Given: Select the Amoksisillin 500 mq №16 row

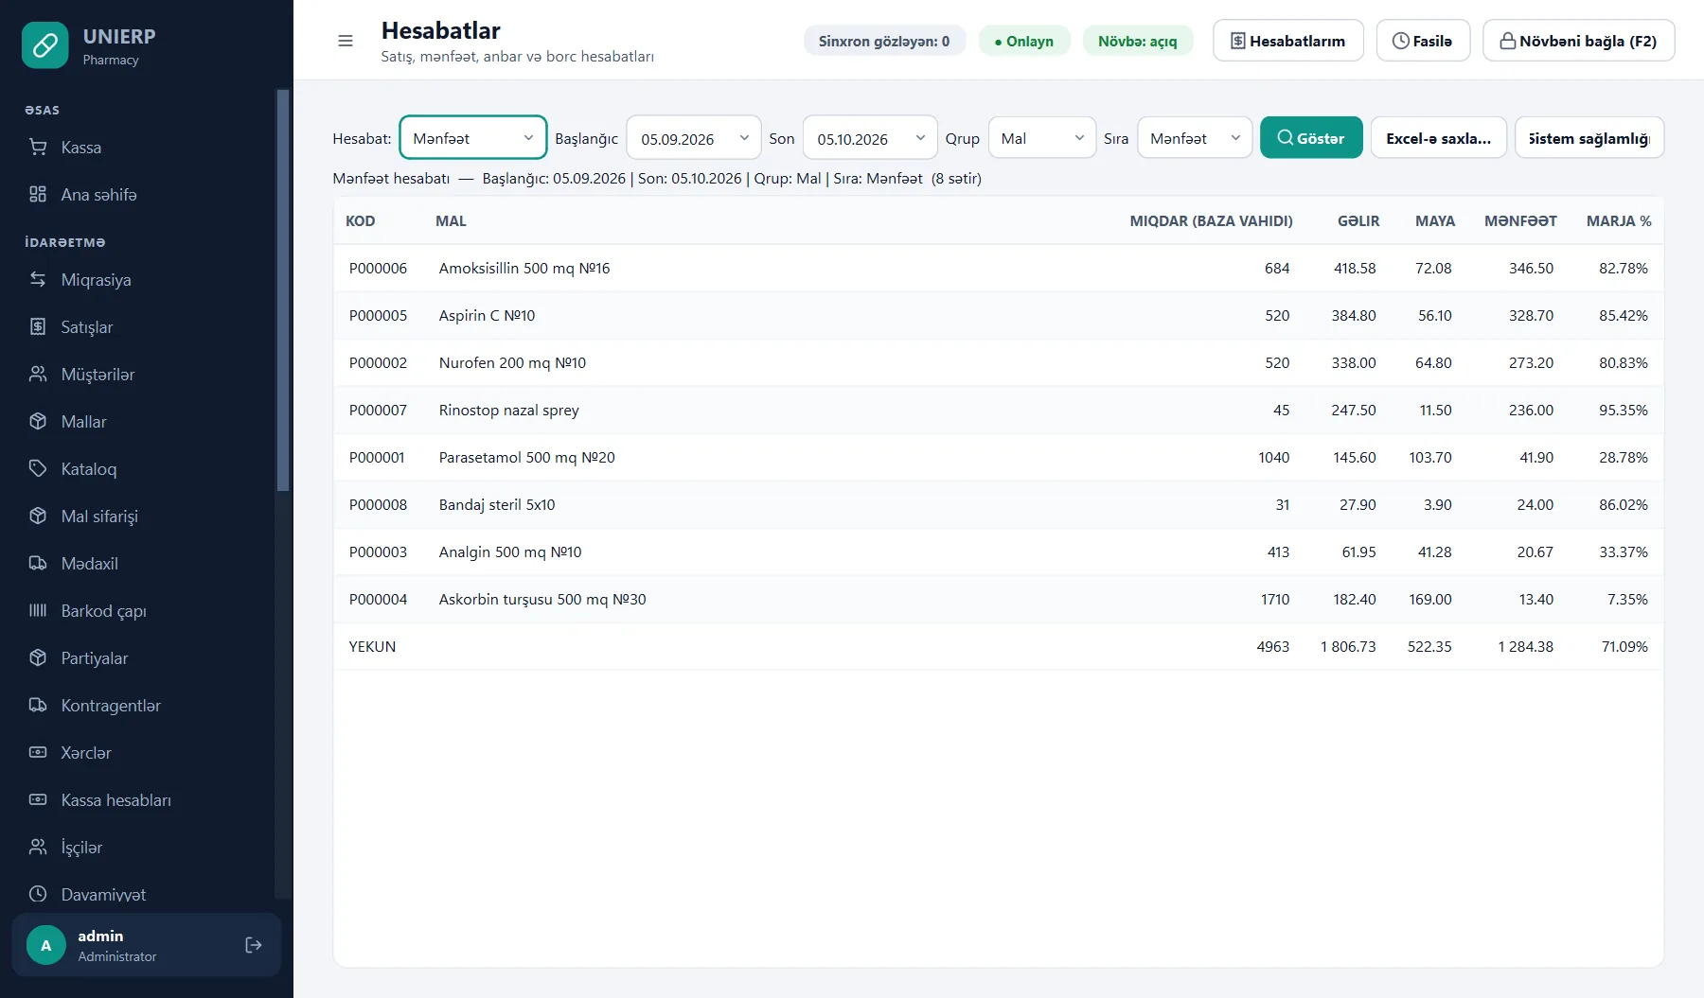Looking at the screenshot, I should (999, 268).
